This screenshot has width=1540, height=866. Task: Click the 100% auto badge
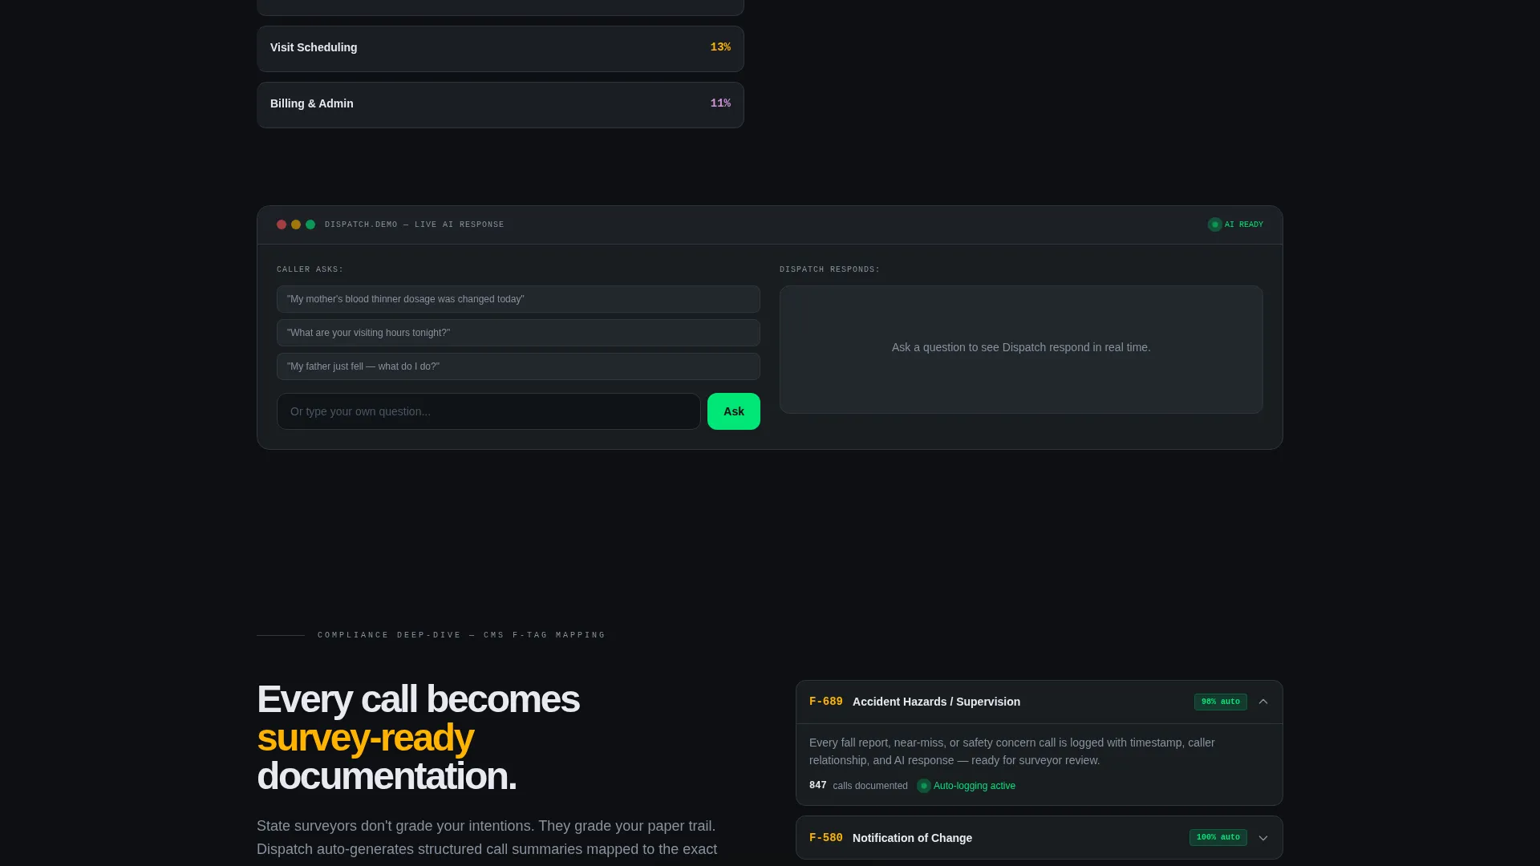pyautogui.click(x=1218, y=837)
